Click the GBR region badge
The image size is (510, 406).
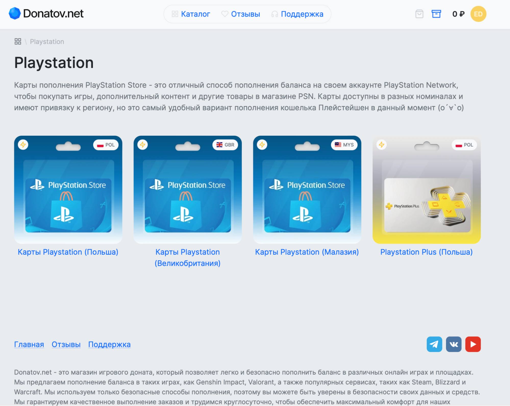225,145
